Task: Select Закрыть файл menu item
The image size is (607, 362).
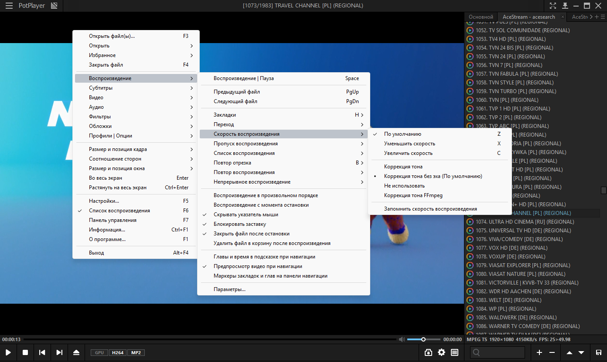Action: coord(136,65)
